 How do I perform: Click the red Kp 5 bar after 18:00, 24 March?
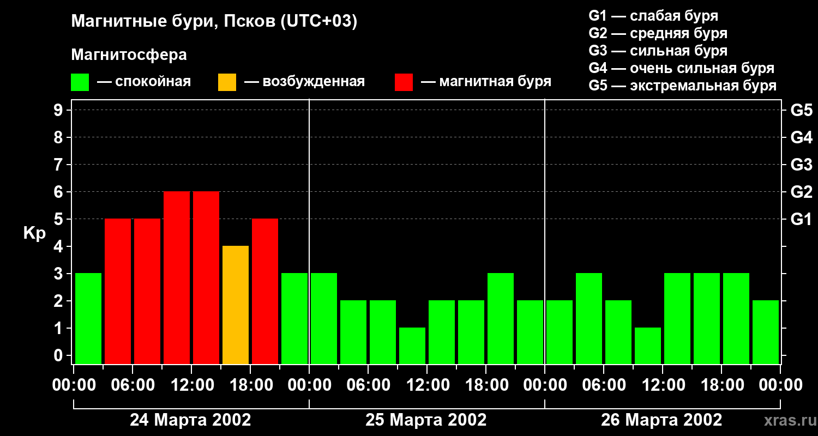click(265, 291)
